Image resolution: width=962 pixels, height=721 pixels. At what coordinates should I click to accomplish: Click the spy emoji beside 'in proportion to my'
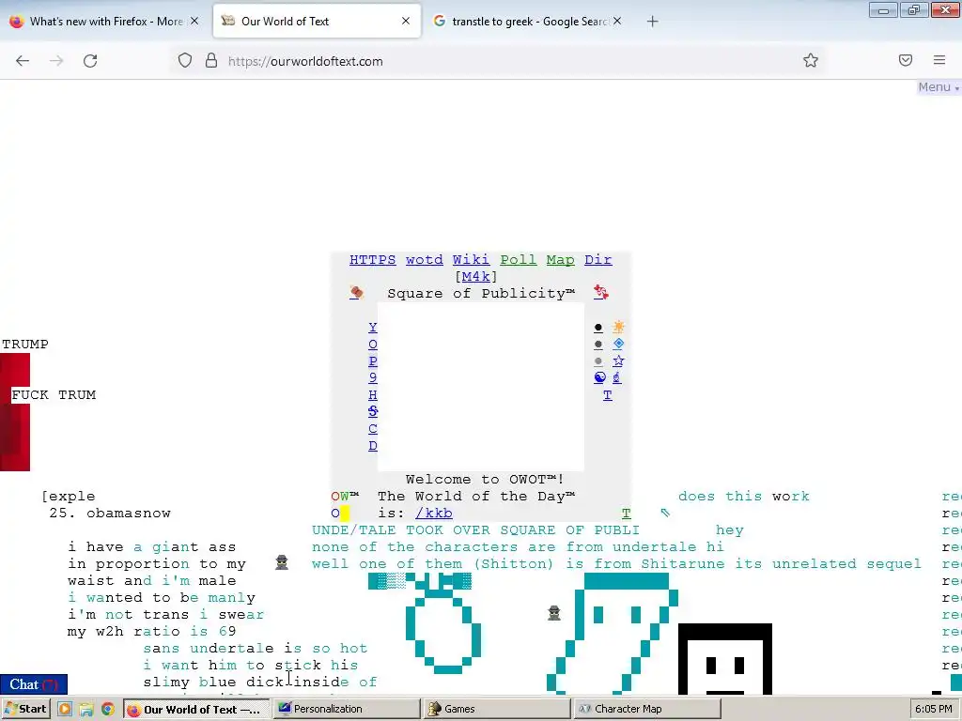[x=282, y=562]
